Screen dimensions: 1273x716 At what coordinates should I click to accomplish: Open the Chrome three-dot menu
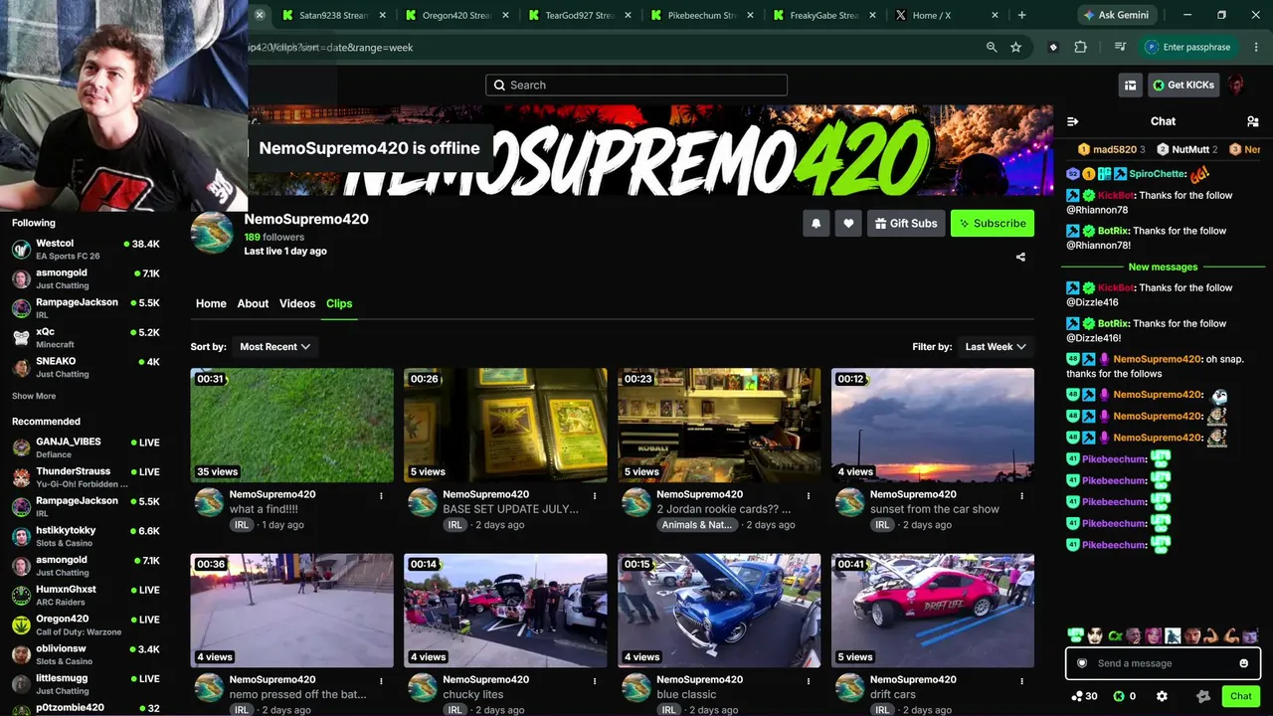1256,47
